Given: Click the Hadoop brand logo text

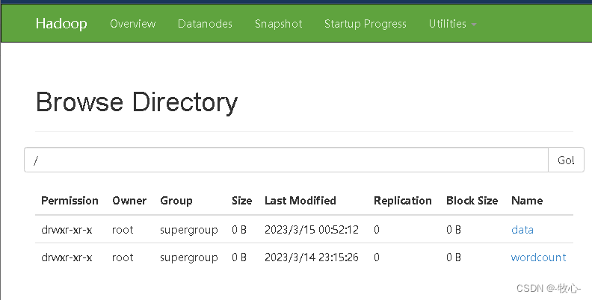Looking at the screenshot, I should click(61, 23).
